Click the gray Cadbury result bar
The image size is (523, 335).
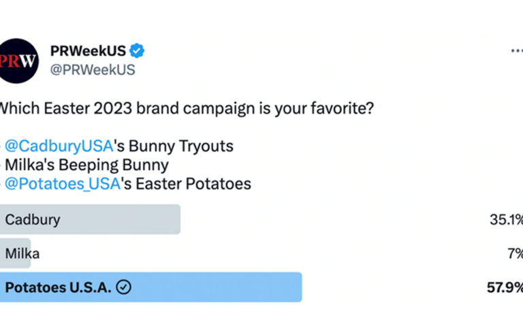90,219
